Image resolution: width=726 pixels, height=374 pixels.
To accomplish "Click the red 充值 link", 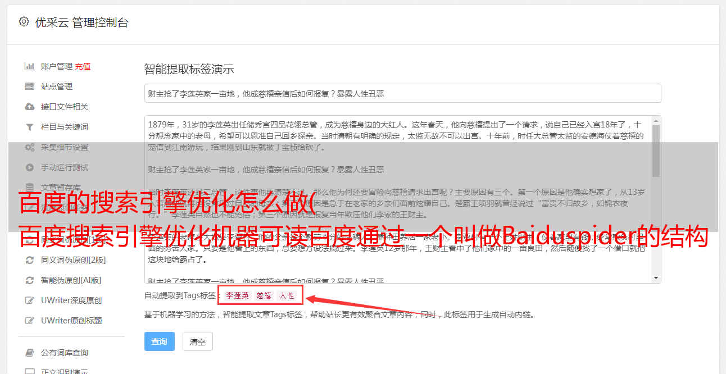I will pos(83,66).
